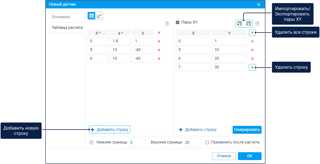The height and width of the screenshot is (164, 320).
Task: Click Добавить строку under XY pairs
Action: point(198,130)
